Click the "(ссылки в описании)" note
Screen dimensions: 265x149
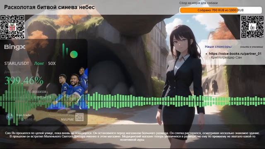pyautogui.click(x=251, y=47)
